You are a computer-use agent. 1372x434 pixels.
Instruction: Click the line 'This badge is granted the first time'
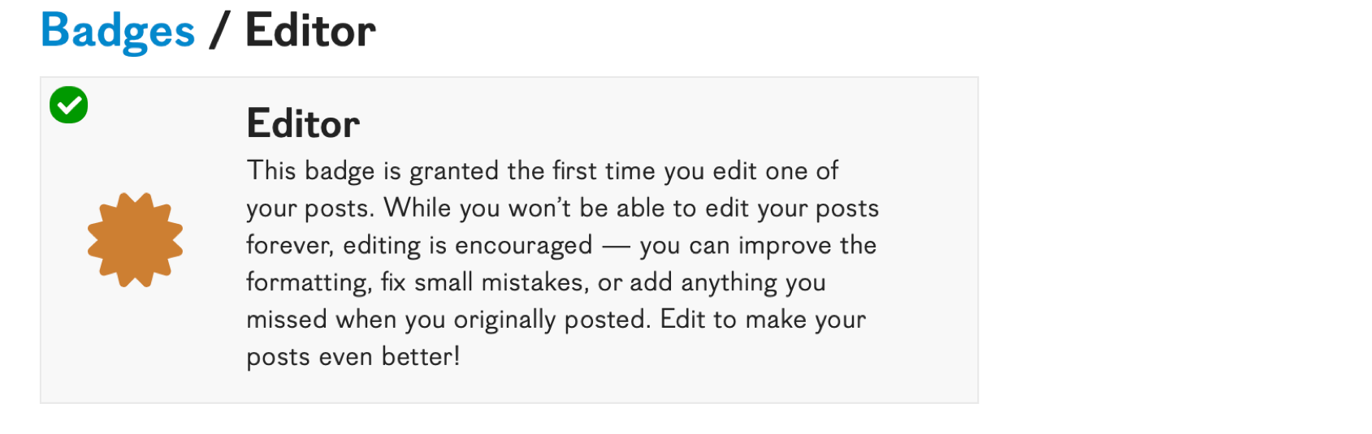click(x=543, y=170)
